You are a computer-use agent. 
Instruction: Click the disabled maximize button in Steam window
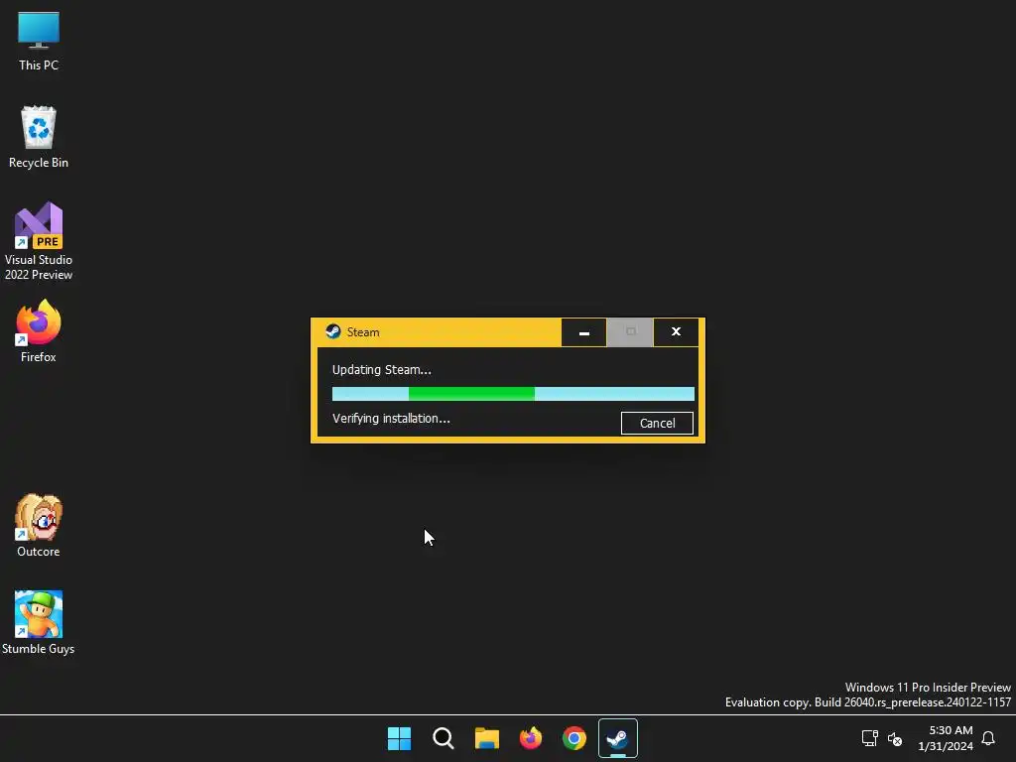pyautogui.click(x=630, y=332)
